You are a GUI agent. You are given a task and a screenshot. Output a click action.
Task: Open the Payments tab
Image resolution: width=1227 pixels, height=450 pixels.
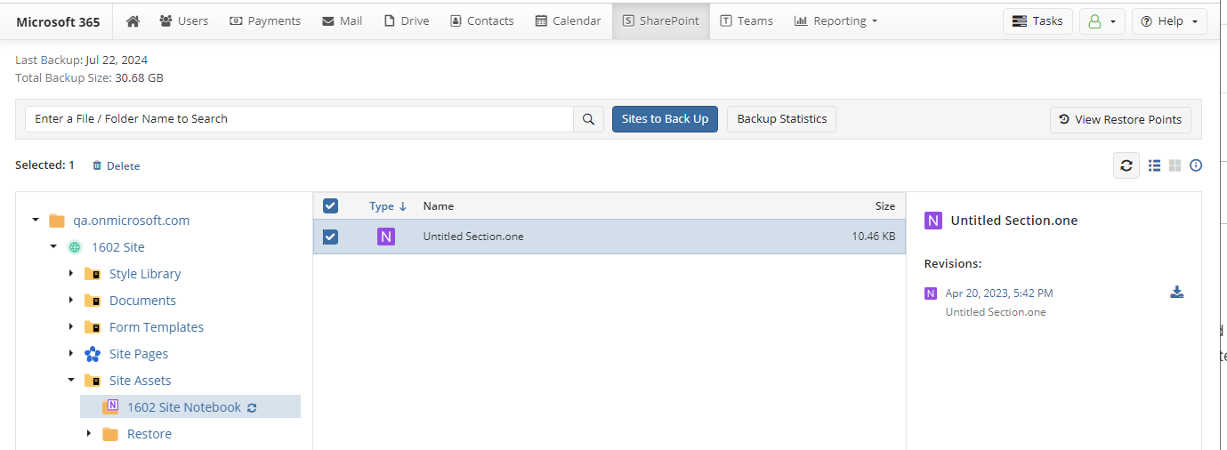(x=265, y=20)
